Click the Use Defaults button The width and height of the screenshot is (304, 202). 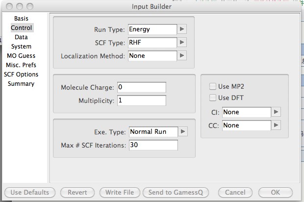29,193
